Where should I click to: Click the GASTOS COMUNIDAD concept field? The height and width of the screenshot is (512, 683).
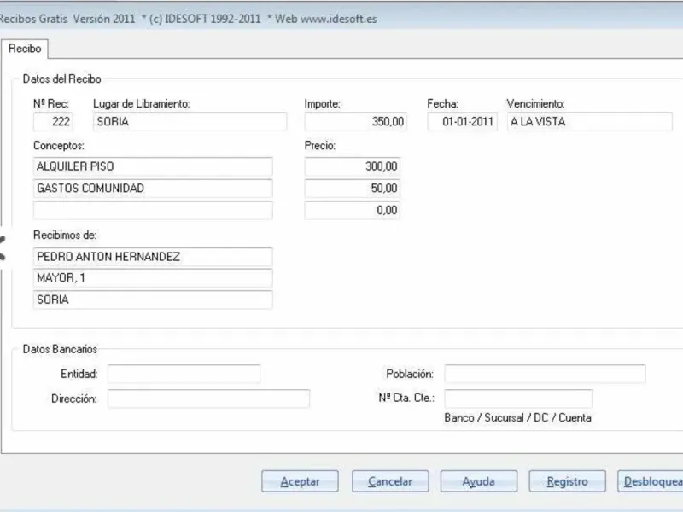(153, 189)
